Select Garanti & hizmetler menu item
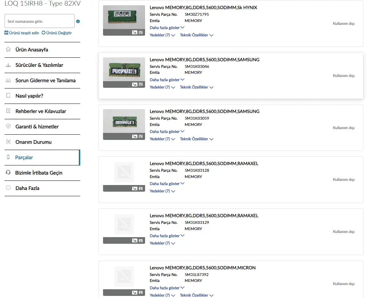 tap(42, 127)
